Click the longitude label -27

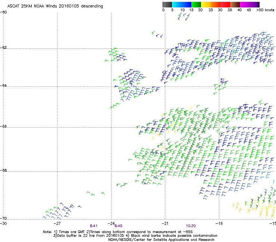click(x=57, y=223)
